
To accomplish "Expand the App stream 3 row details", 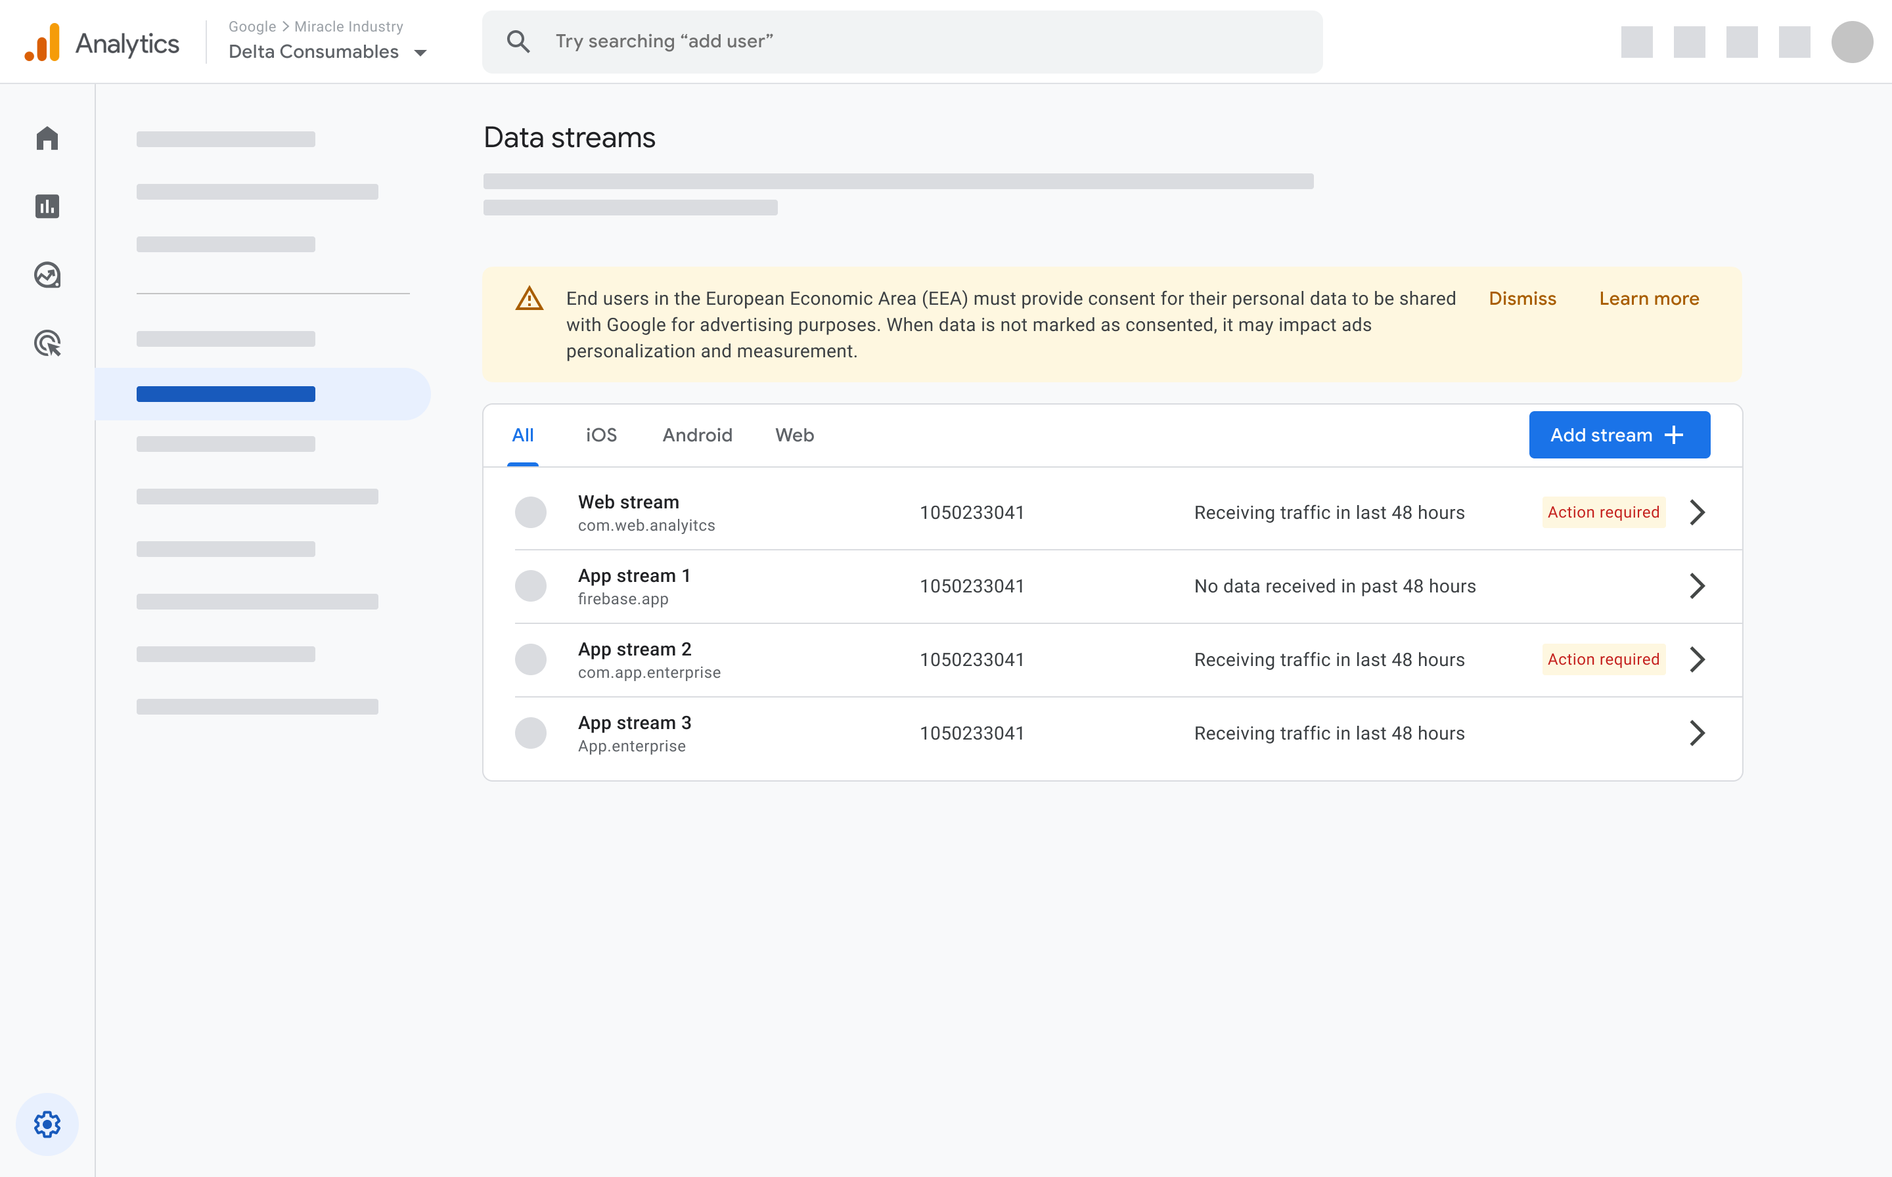I will 1700,732.
